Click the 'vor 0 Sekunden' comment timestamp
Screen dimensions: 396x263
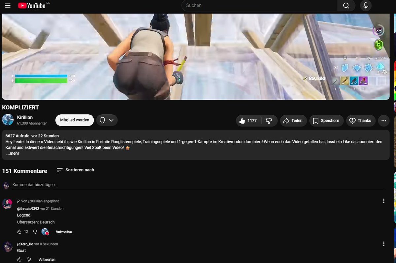pos(46,244)
